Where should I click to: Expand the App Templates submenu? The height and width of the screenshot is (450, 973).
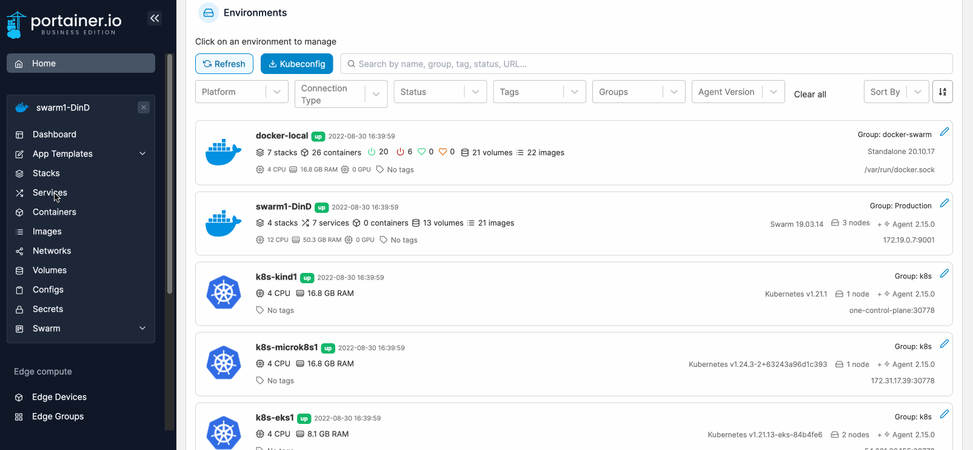142,153
